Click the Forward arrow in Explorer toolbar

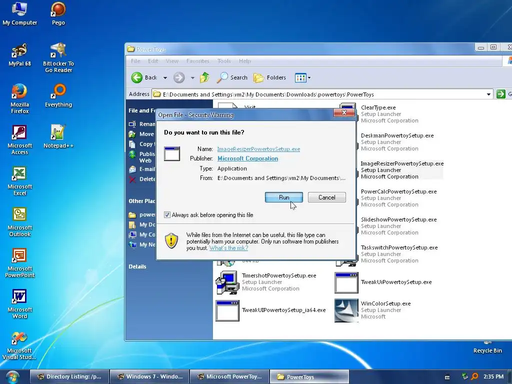point(179,77)
